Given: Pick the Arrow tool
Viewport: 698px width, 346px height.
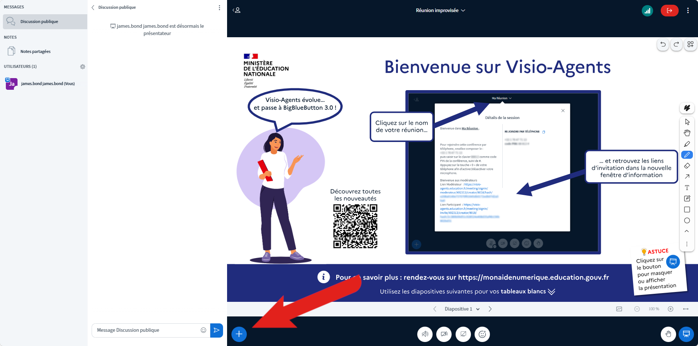Looking at the screenshot, I should pyautogui.click(x=687, y=177).
